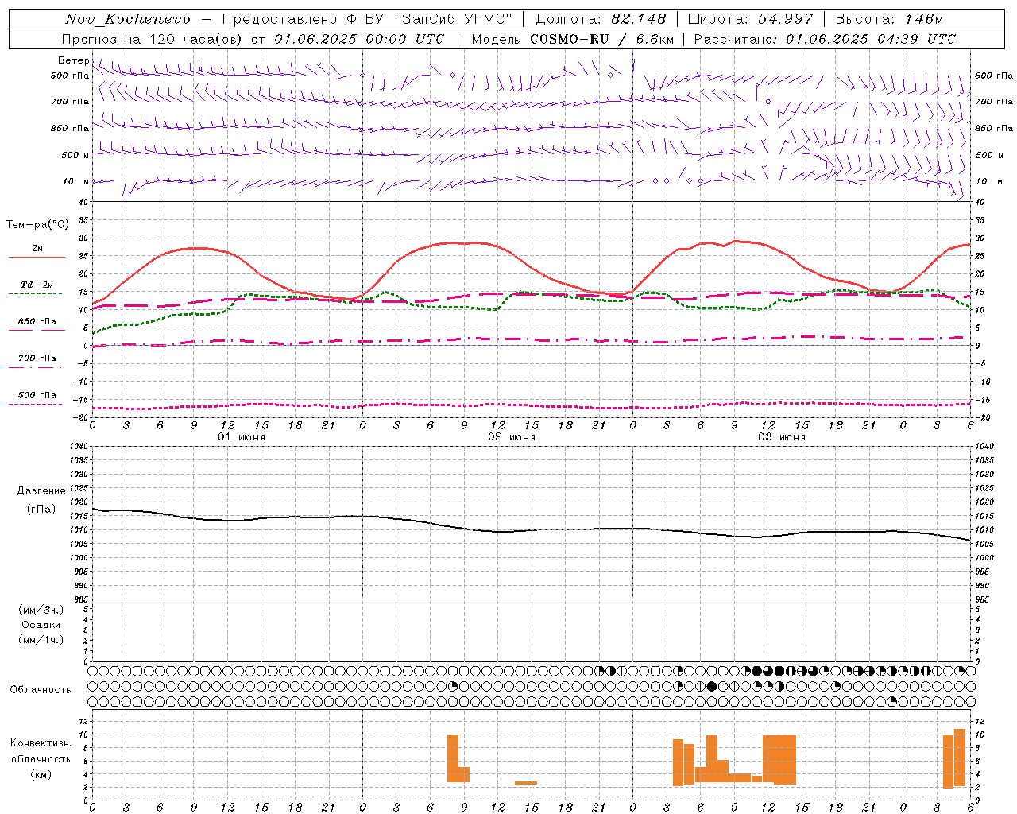Click the 01 июня date label
Viewport: 1017px width, 814px height.
[242, 437]
